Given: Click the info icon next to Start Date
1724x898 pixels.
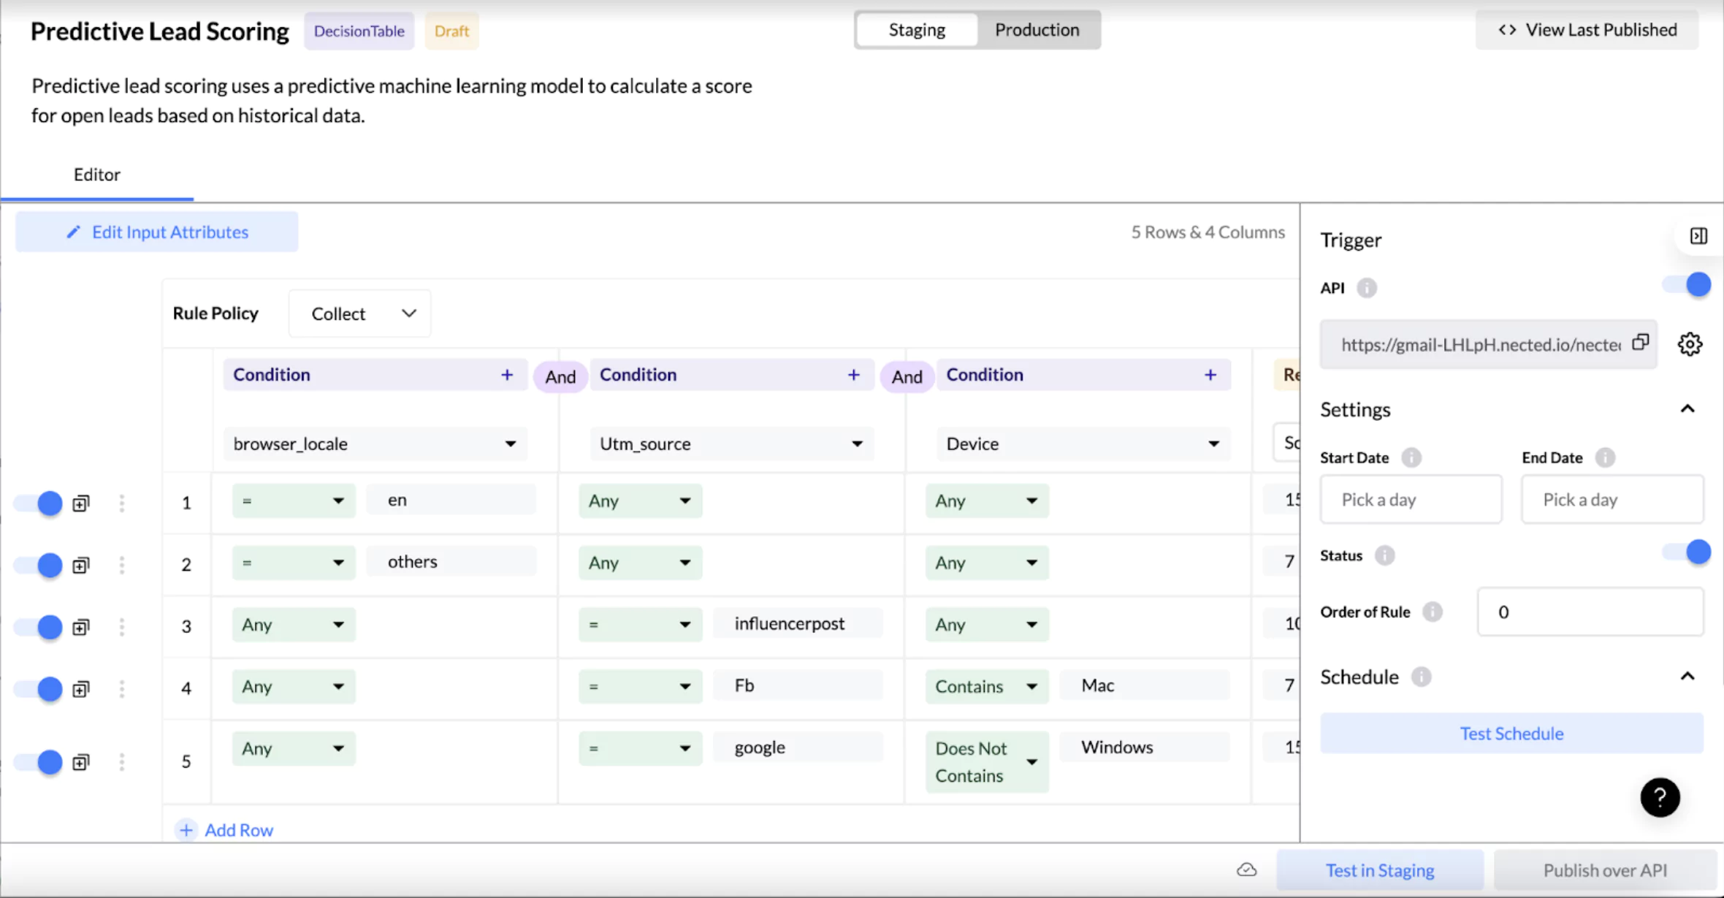Looking at the screenshot, I should 1411,457.
